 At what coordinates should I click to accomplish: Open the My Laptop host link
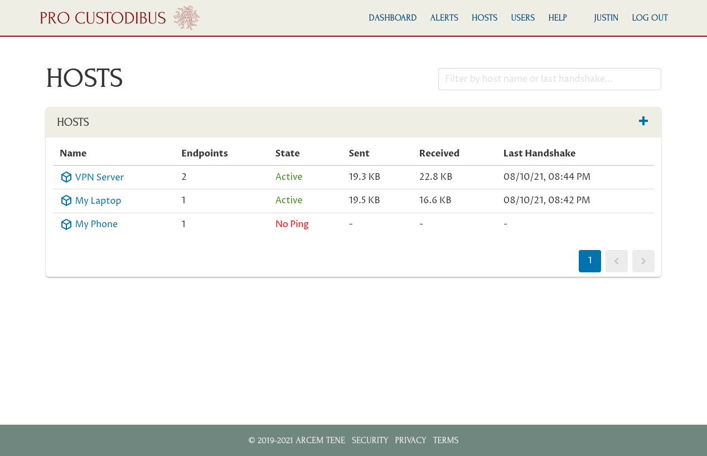pos(98,200)
